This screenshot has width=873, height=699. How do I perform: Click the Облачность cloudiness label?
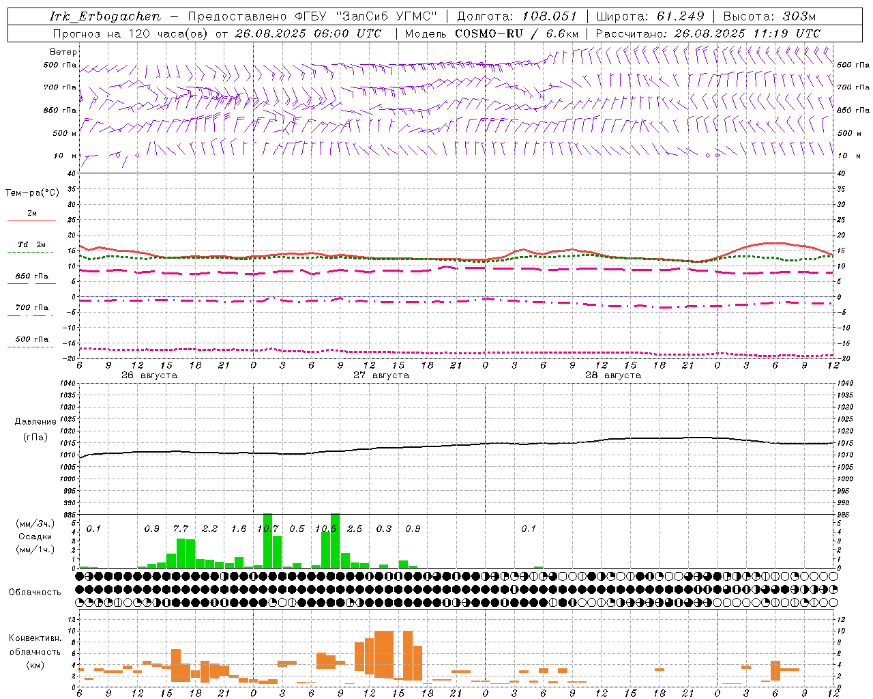[35, 593]
